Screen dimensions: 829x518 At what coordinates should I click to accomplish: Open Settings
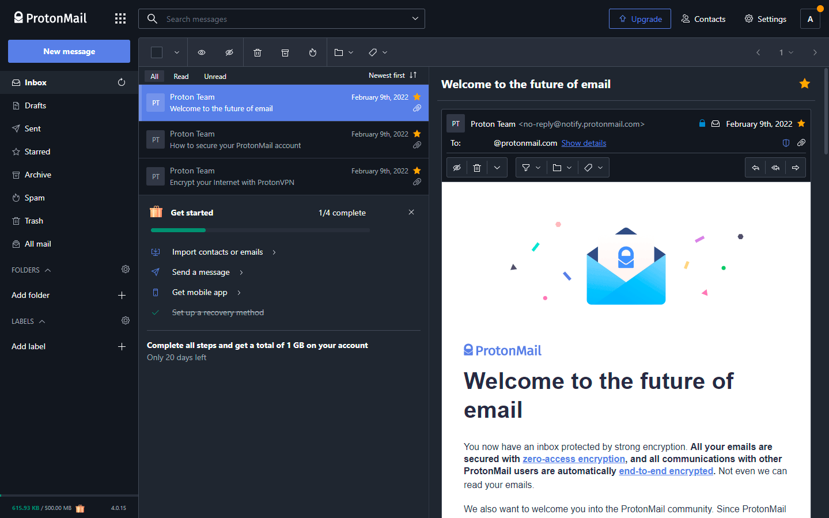tap(765, 19)
